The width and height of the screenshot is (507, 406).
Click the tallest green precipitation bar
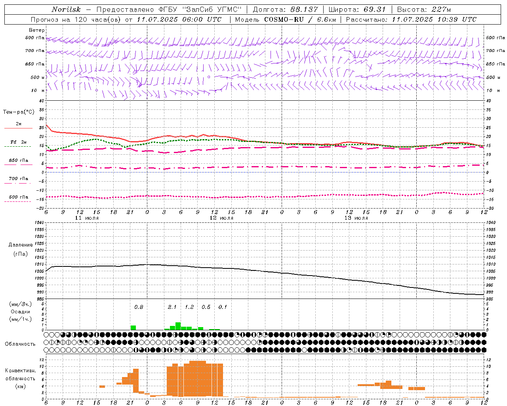coord(178,326)
